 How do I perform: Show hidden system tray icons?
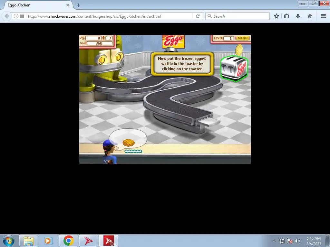tap(274, 241)
